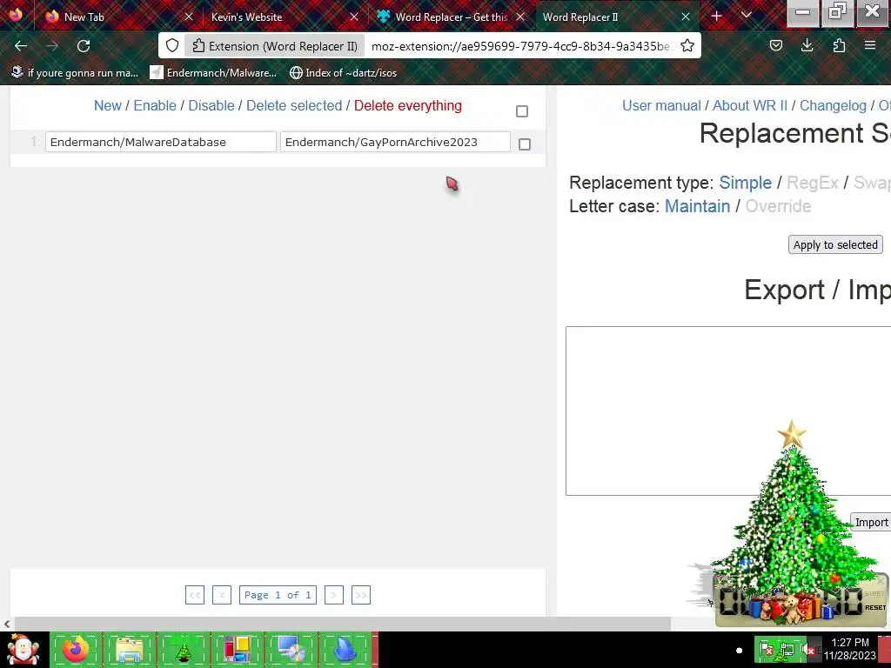Open the Downloads panel

click(807, 46)
